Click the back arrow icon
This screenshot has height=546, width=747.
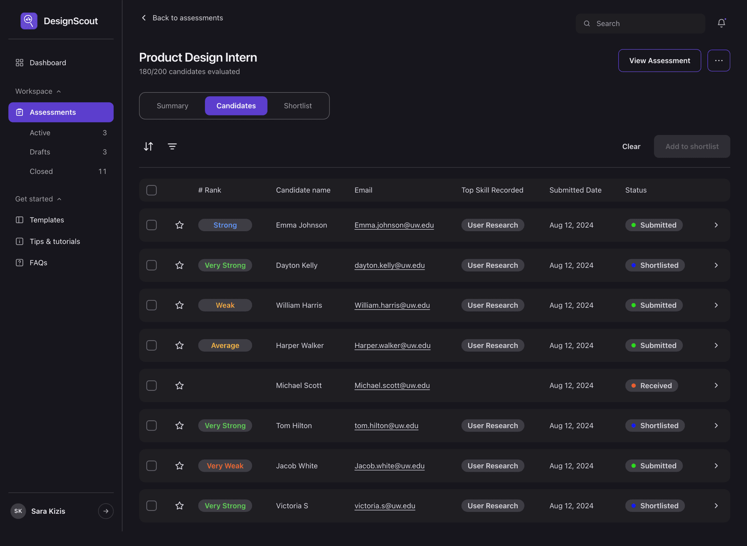[x=144, y=18]
